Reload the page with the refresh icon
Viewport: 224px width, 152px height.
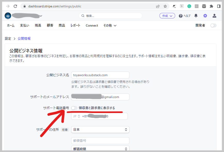[x=15, y=6]
